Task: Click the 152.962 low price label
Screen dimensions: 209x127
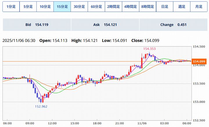Action: coord(42,107)
